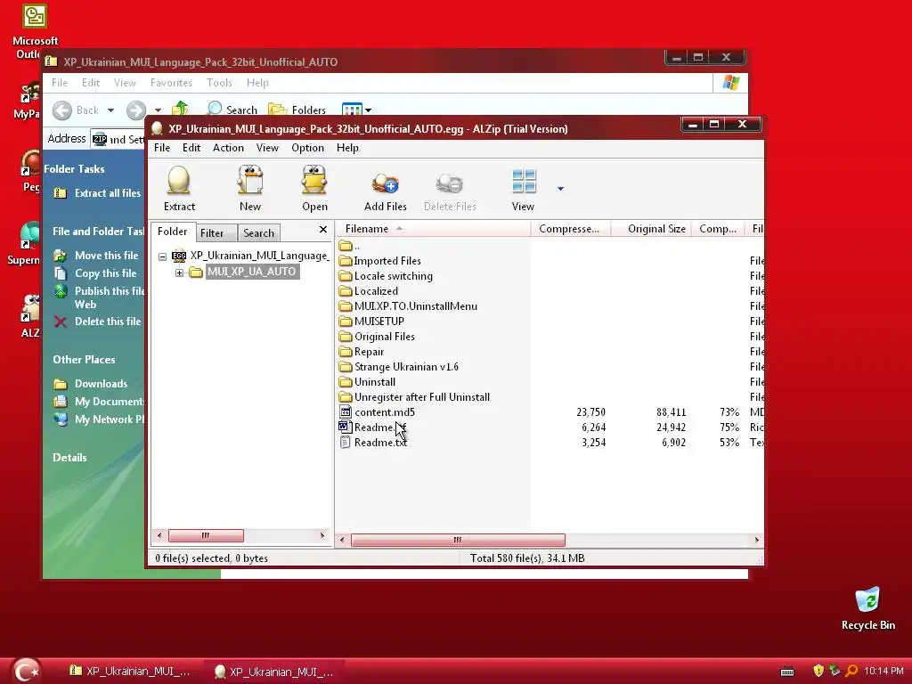Image resolution: width=912 pixels, height=684 pixels.
Task: Open the Tools menu in Explorer window
Action: coord(219,83)
